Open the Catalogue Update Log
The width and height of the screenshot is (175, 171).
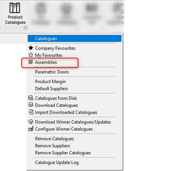pyautogui.click(x=57, y=162)
